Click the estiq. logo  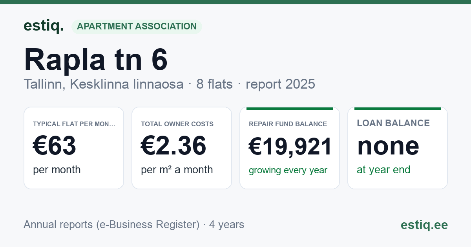tap(44, 26)
